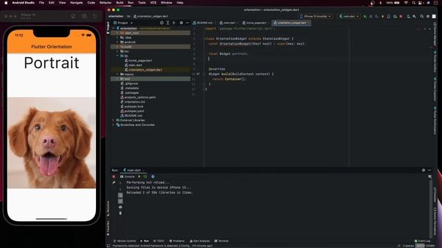
Task: Click the debug bug icon in toolbar
Action: [x=371, y=17]
